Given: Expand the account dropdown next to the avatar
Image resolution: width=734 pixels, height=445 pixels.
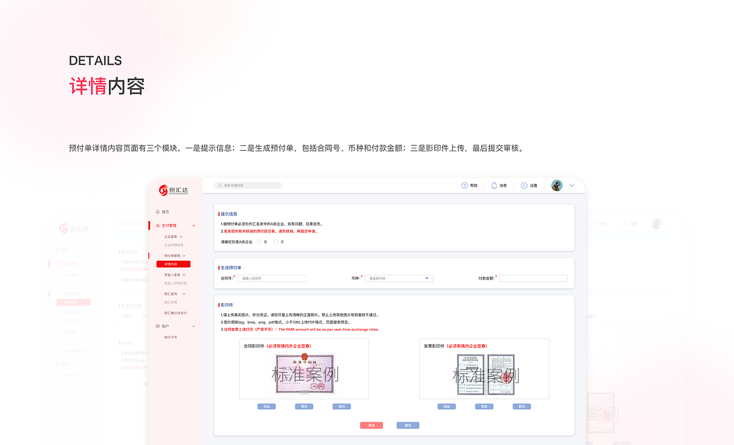Looking at the screenshot, I should [x=571, y=185].
